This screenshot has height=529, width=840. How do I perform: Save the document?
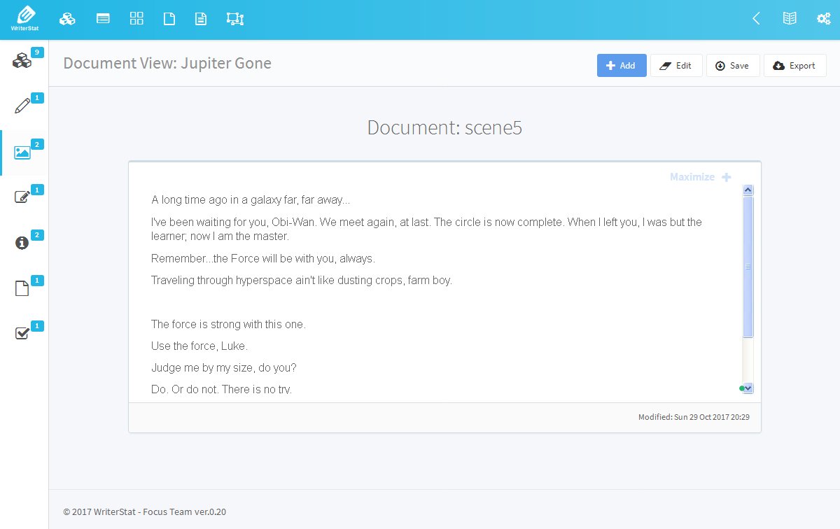point(733,66)
